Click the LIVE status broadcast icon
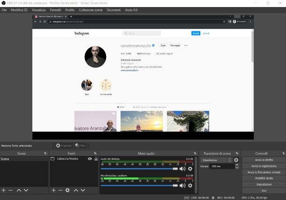The height and width of the screenshot is (200, 286). 187,198
